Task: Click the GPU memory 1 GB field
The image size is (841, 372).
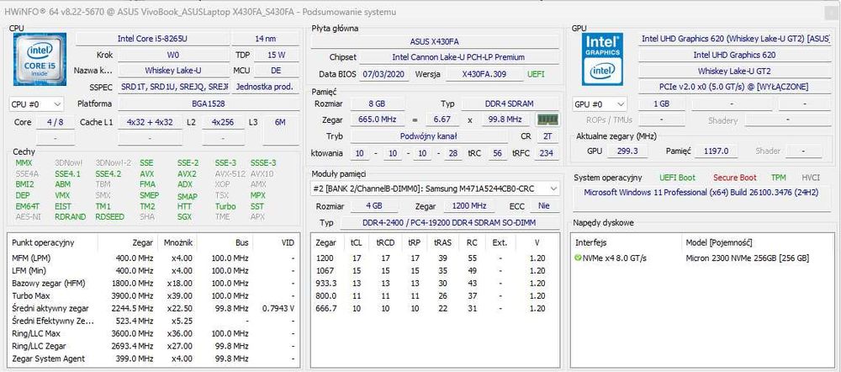Action: (662, 104)
